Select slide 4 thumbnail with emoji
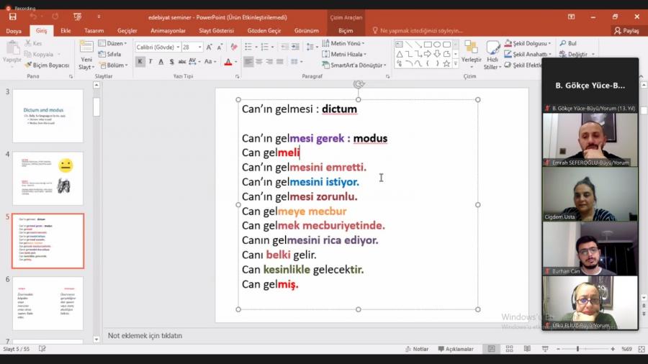 pos(48,177)
